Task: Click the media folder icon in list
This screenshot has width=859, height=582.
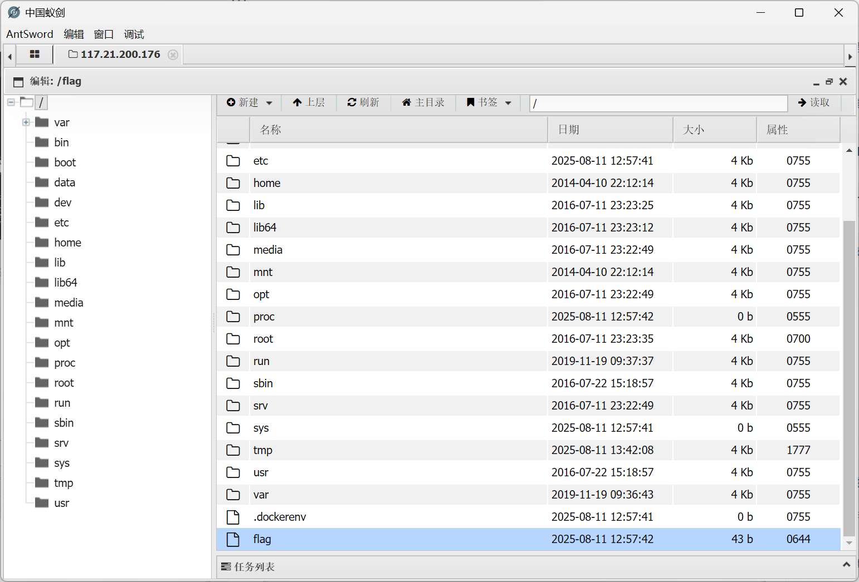Action: pyautogui.click(x=233, y=250)
